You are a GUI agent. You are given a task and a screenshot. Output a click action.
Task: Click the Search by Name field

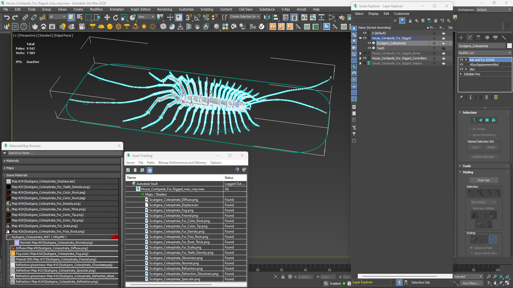tap(65, 153)
